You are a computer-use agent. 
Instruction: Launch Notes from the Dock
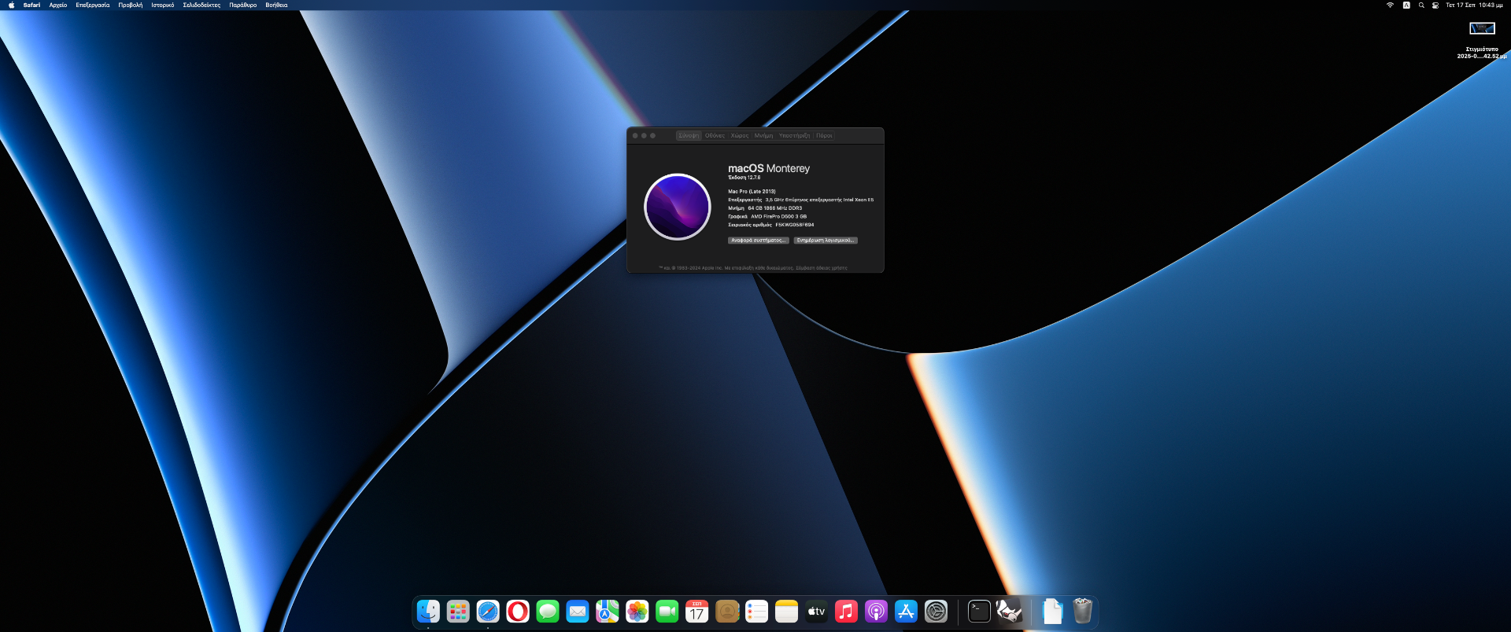(x=787, y=612)
